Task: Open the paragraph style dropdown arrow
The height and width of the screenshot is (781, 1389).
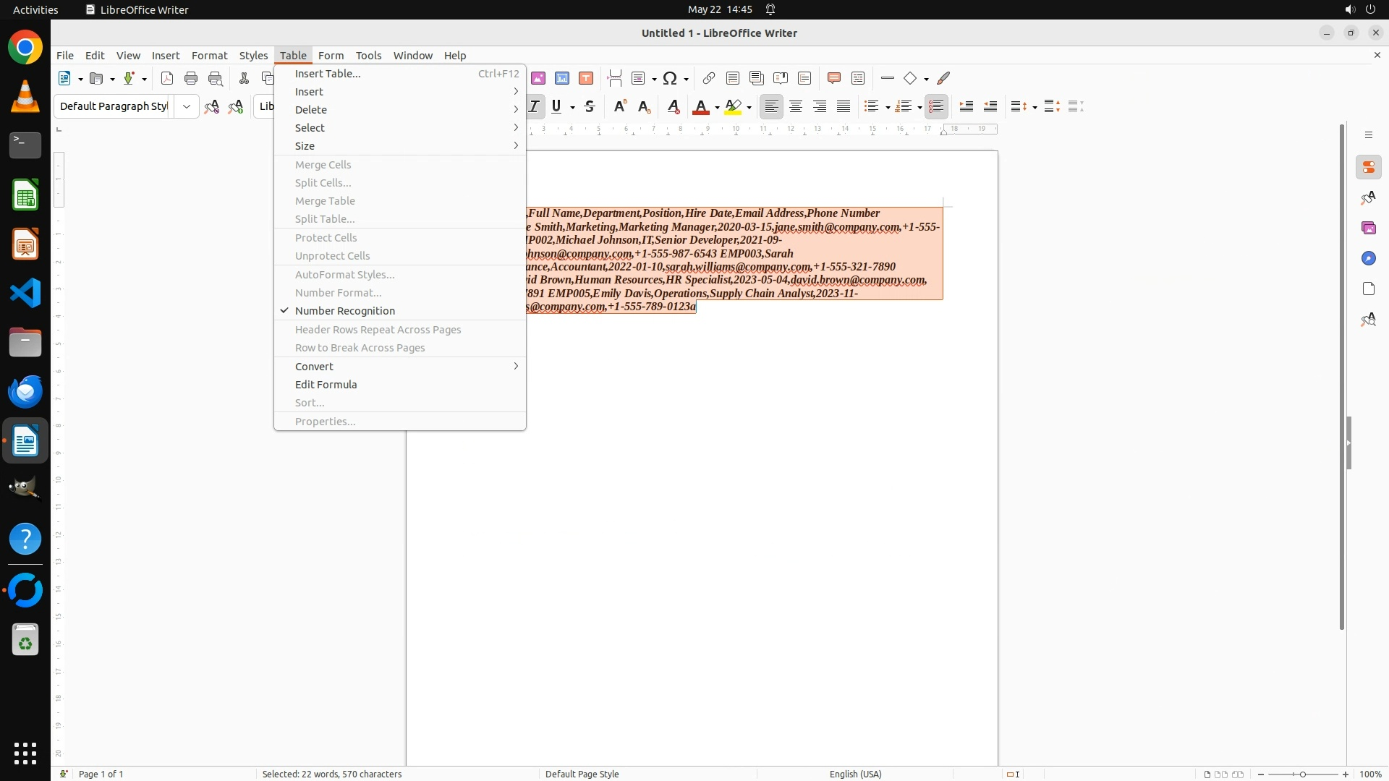Action: pyautogui.click(x=187, y=106)
